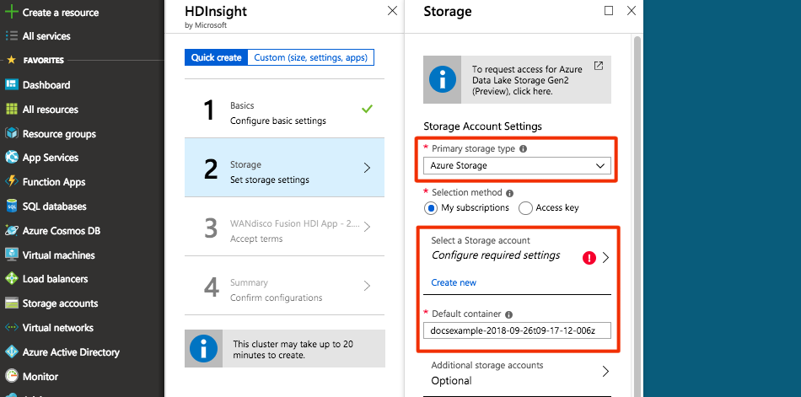Open the All services list icon
Image resolution: width=801 pixels, height=397 pixels.
coord(11,36)
